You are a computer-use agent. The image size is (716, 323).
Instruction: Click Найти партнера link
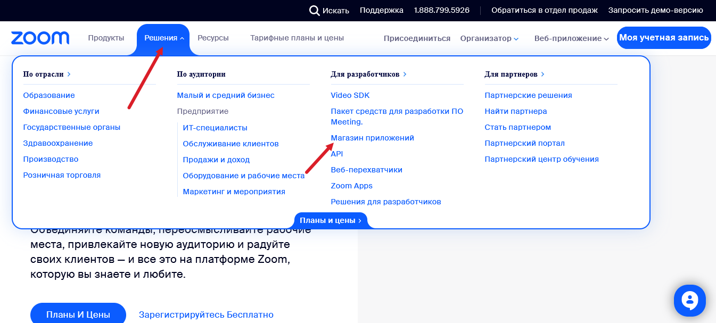tap(516, 111)
